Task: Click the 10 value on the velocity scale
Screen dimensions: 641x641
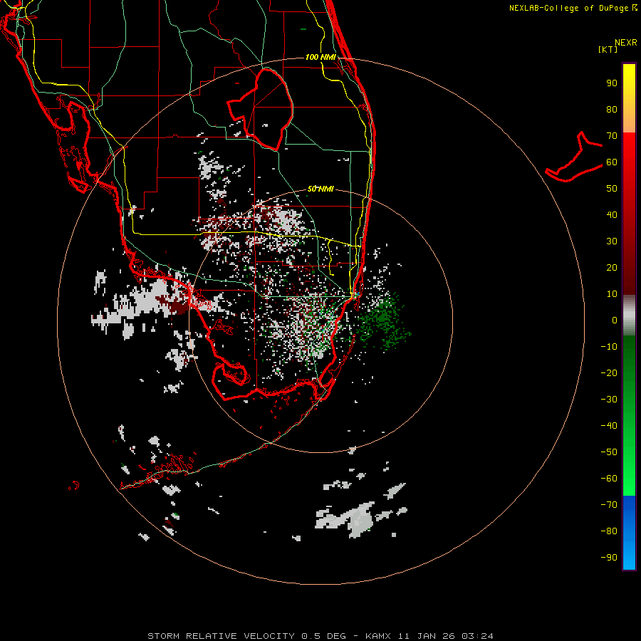Action: tap(612, 294)
